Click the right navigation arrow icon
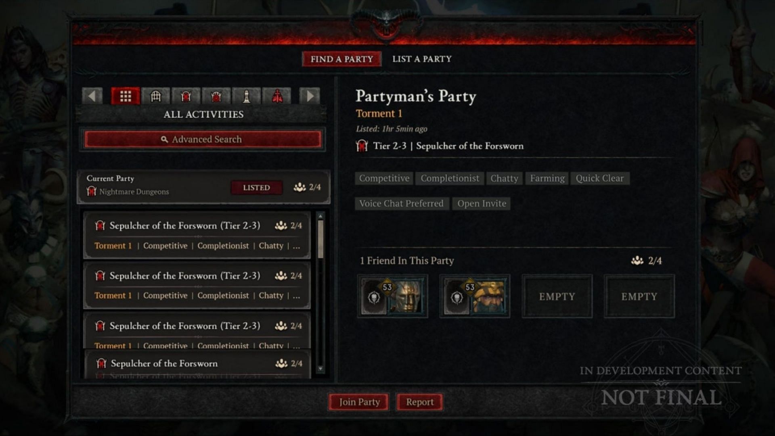The width and height of the screenshot is (775, 436). pyautogui.click(x=310, y=96)
